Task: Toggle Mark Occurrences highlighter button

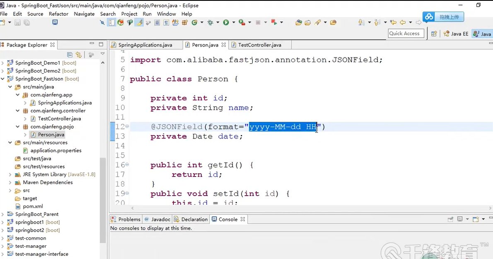Action: click(x=139, y=22)
